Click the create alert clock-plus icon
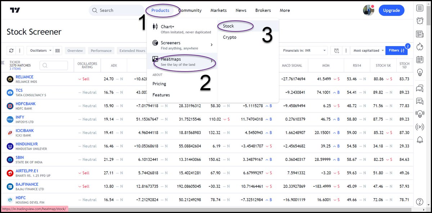Image resolution: width=432 pixels, height=213 pixels. [x=336, y=51]
